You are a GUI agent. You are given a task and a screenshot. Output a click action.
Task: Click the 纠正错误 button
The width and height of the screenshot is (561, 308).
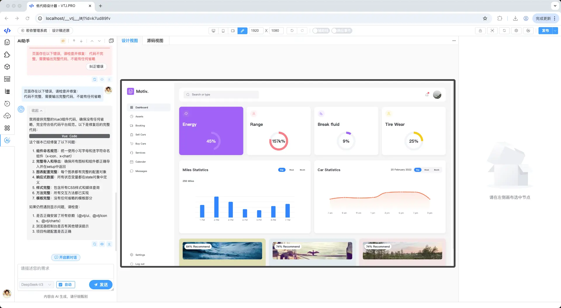tap(96, 67)
